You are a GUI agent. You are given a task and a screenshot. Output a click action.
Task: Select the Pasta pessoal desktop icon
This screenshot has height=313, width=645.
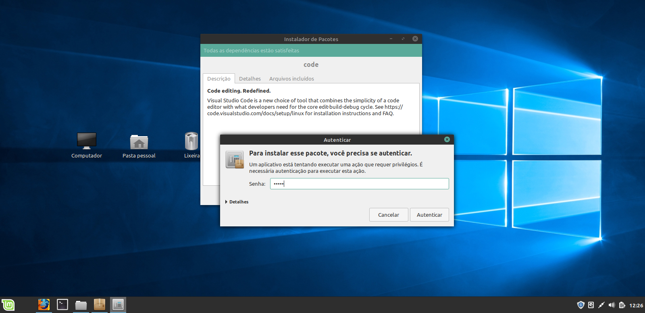pyautogui.click(x=139, y=145)
